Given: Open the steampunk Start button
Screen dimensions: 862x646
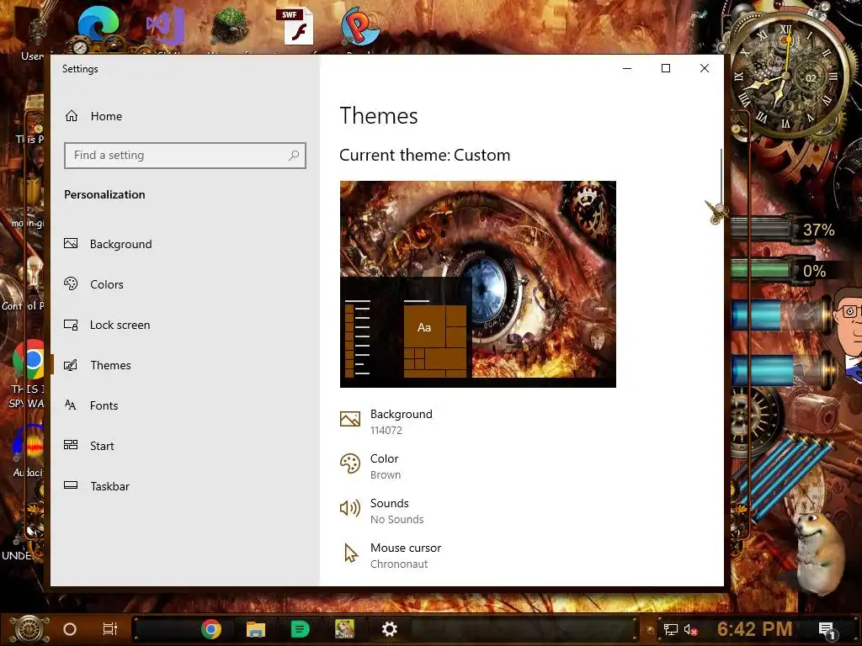Looking at the screenshot, I should [x=29, y=629].
